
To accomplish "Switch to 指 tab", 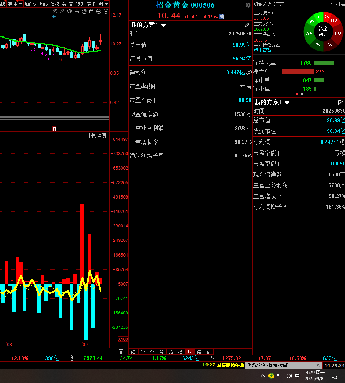I will 180,352.
